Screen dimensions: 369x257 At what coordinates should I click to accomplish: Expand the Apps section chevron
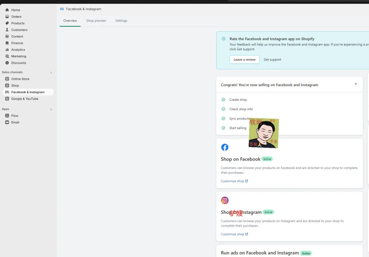click(51, 109)
